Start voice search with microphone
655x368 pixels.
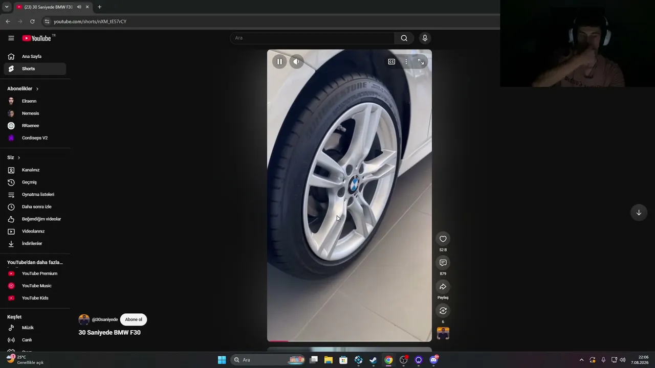[425, 38]
